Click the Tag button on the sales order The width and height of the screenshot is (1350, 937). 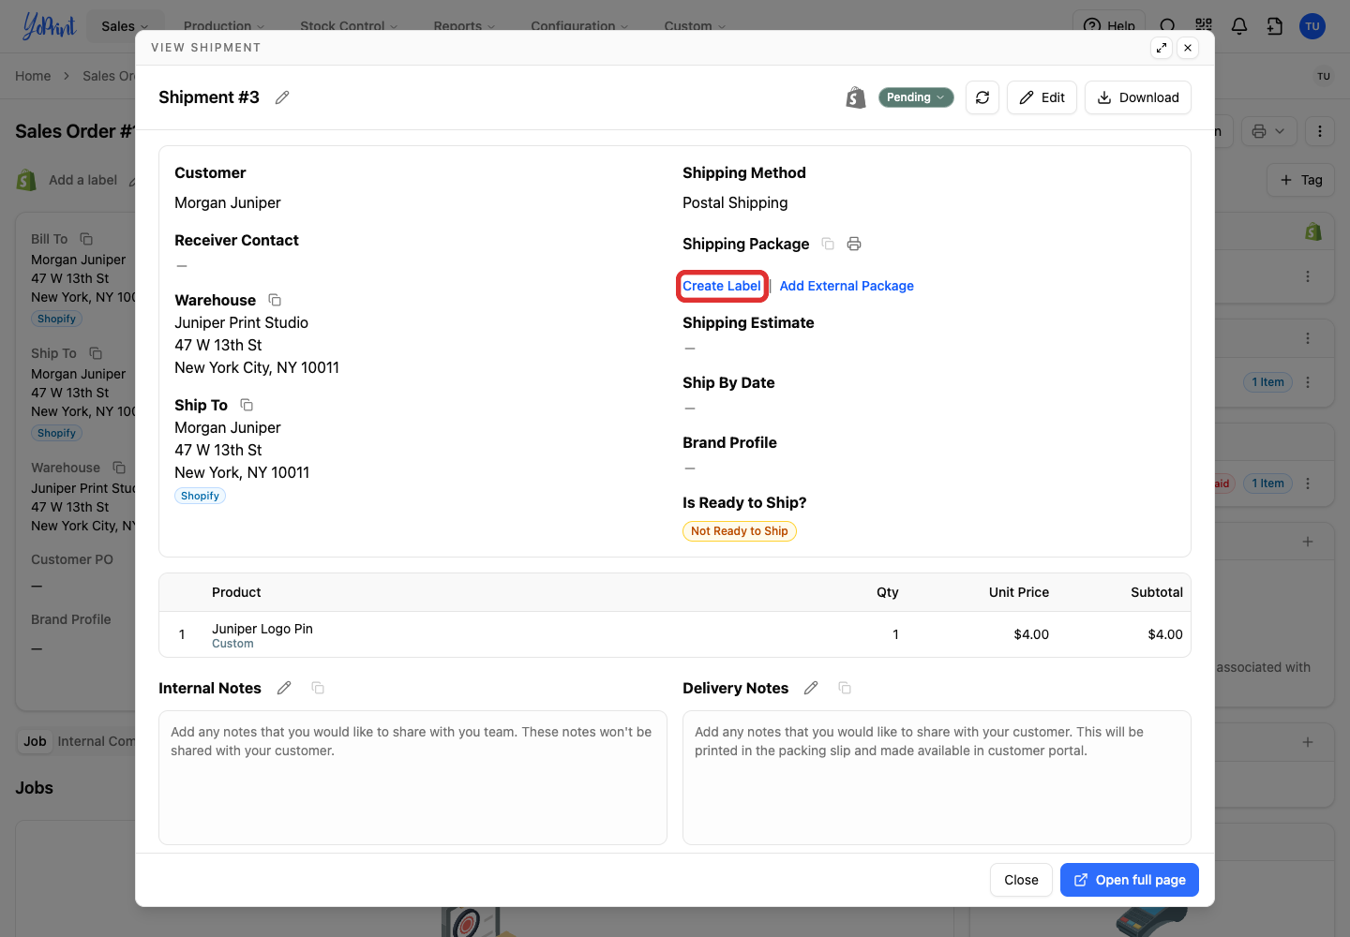click(1300, 180)
